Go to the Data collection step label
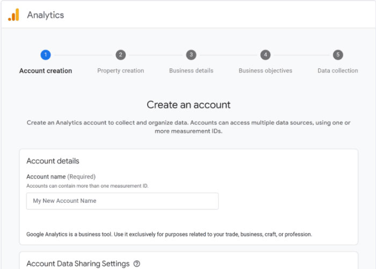This screenshot has height=269, width=376. 338,70
